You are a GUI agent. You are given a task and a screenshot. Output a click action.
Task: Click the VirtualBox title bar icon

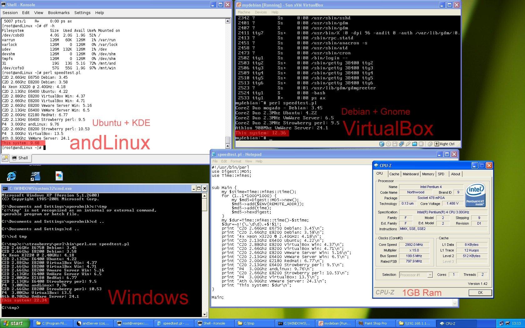click(239, 5)
